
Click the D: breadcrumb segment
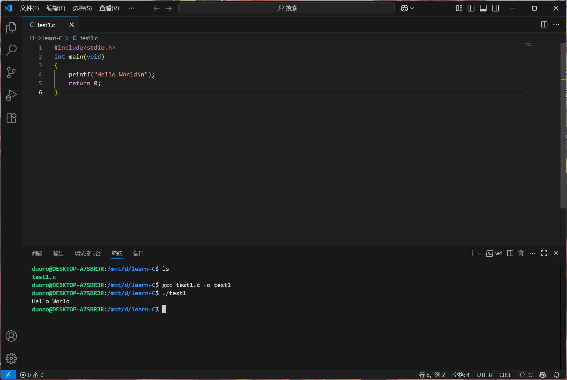point(33,38)
